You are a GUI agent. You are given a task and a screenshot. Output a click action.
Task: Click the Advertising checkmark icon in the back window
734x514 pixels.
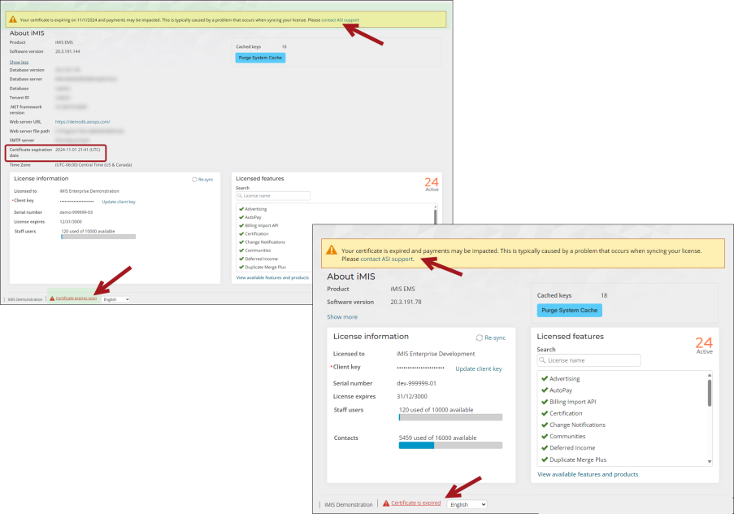pos(241,209)
